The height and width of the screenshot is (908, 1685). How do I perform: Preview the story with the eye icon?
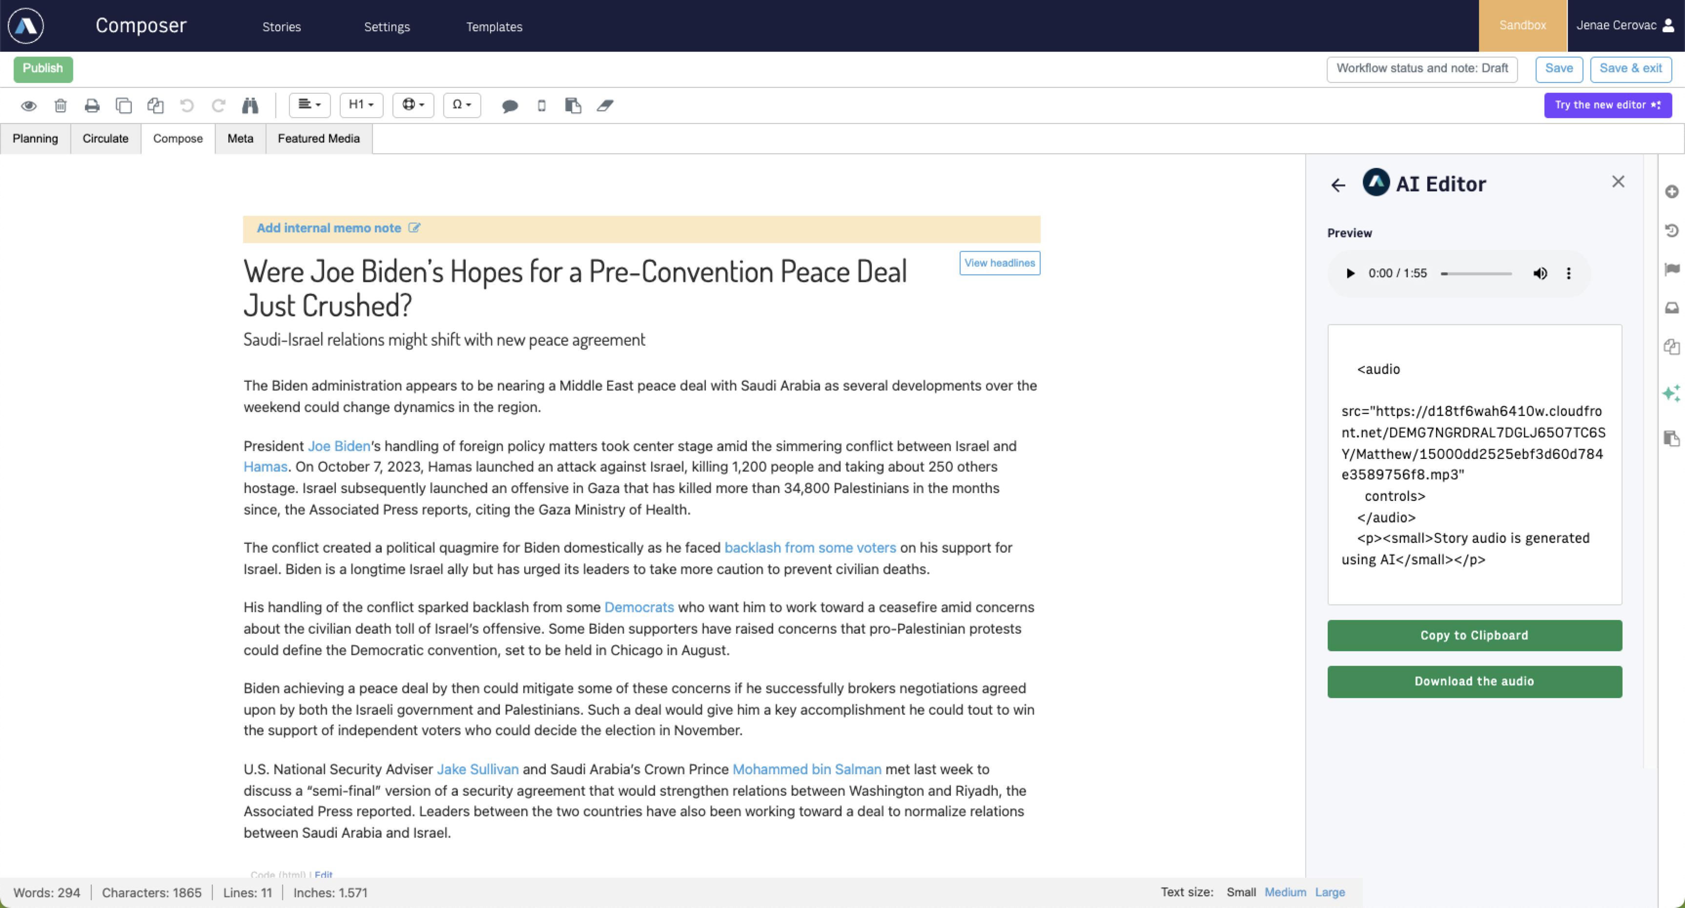coord(29,105)
